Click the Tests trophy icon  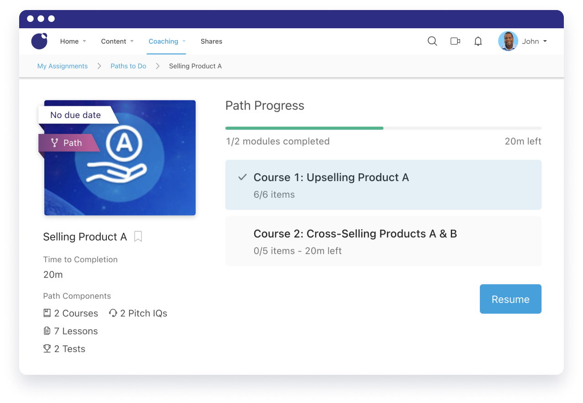pos(47,348)
